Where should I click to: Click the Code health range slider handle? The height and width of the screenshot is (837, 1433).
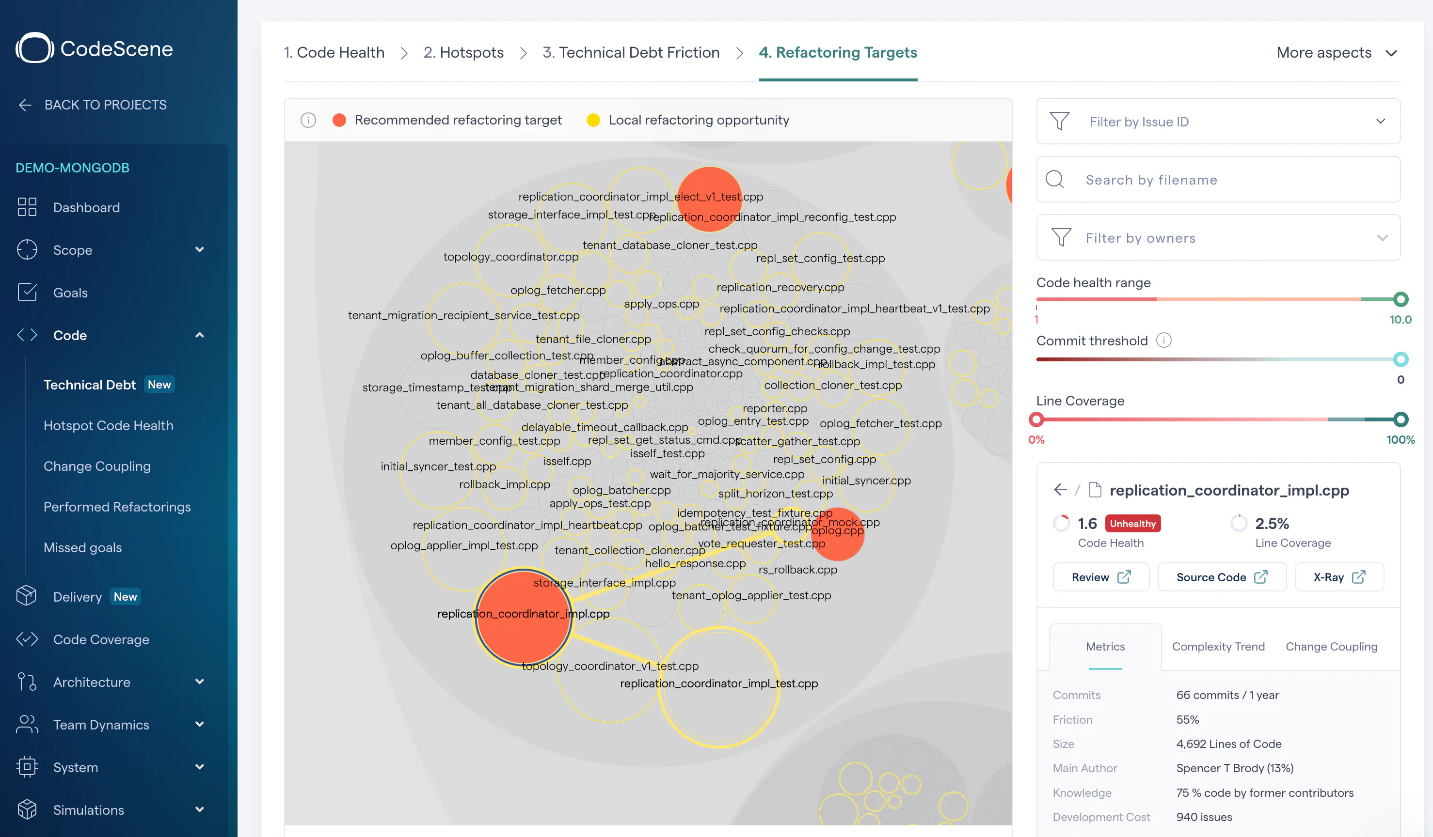[x=1401, y=299]
